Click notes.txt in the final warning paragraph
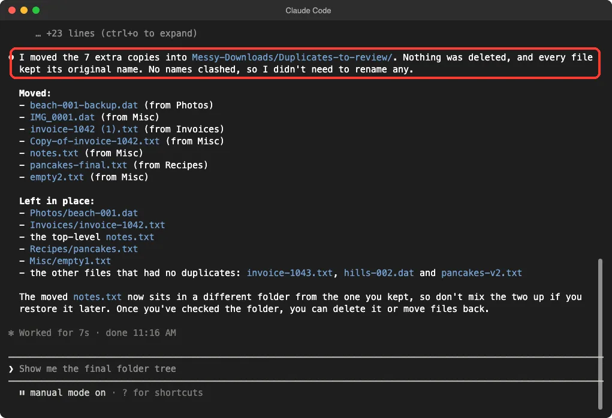 click(98, 297)
